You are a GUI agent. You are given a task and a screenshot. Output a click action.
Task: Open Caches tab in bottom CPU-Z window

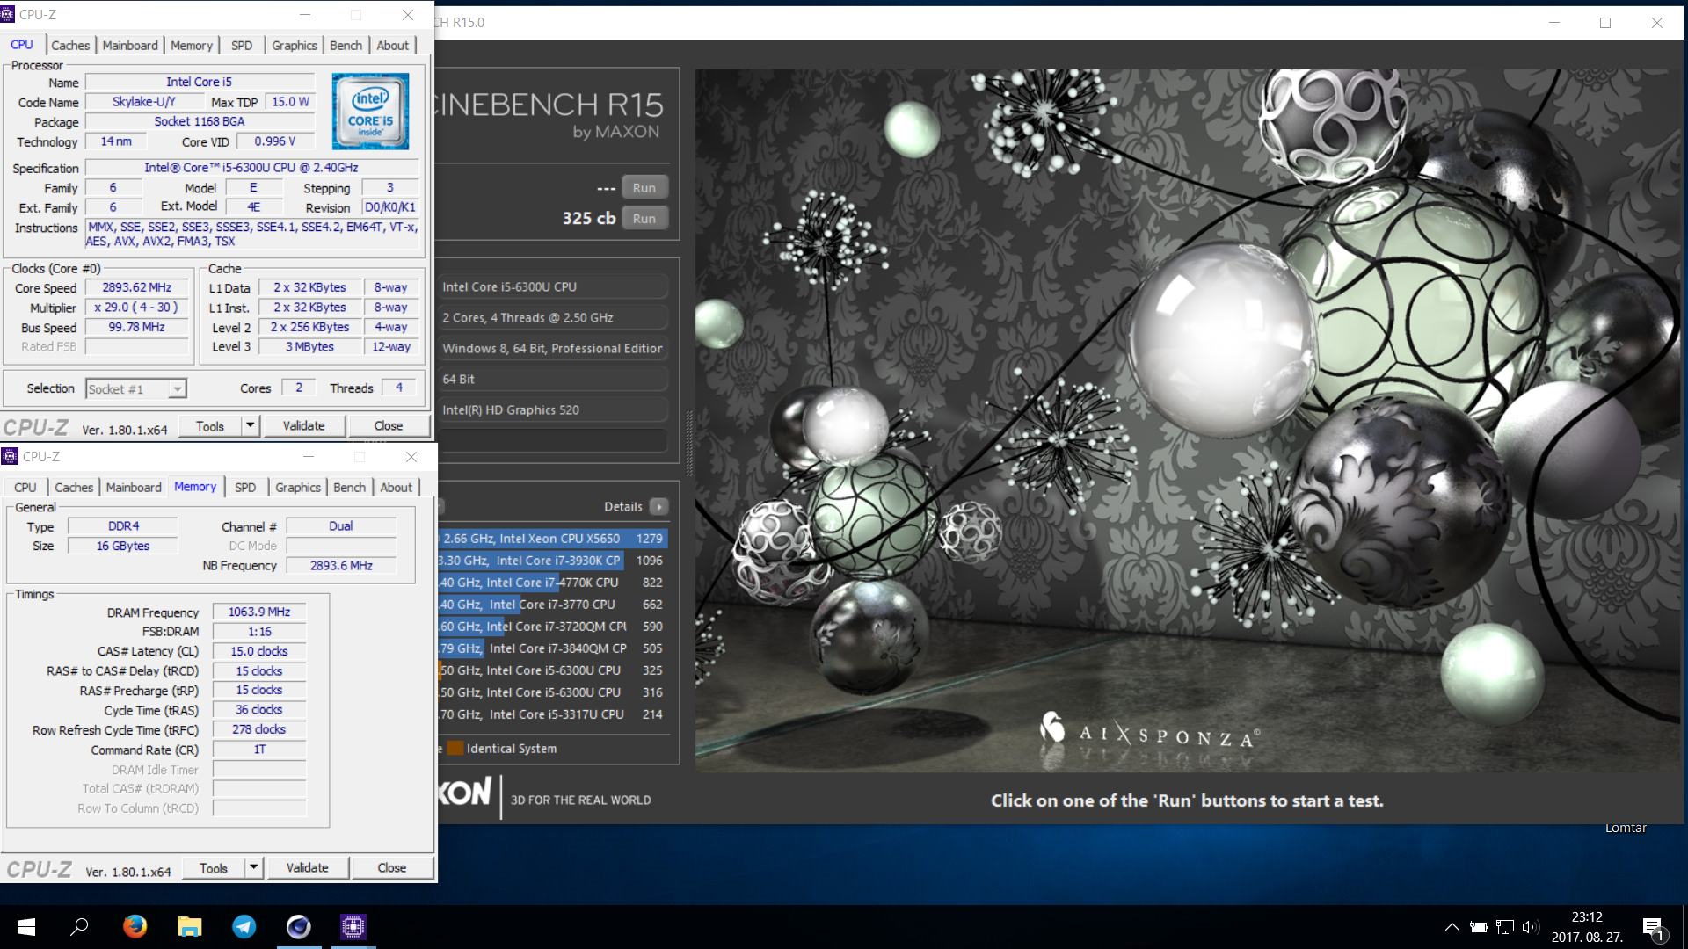click(74, 487)
